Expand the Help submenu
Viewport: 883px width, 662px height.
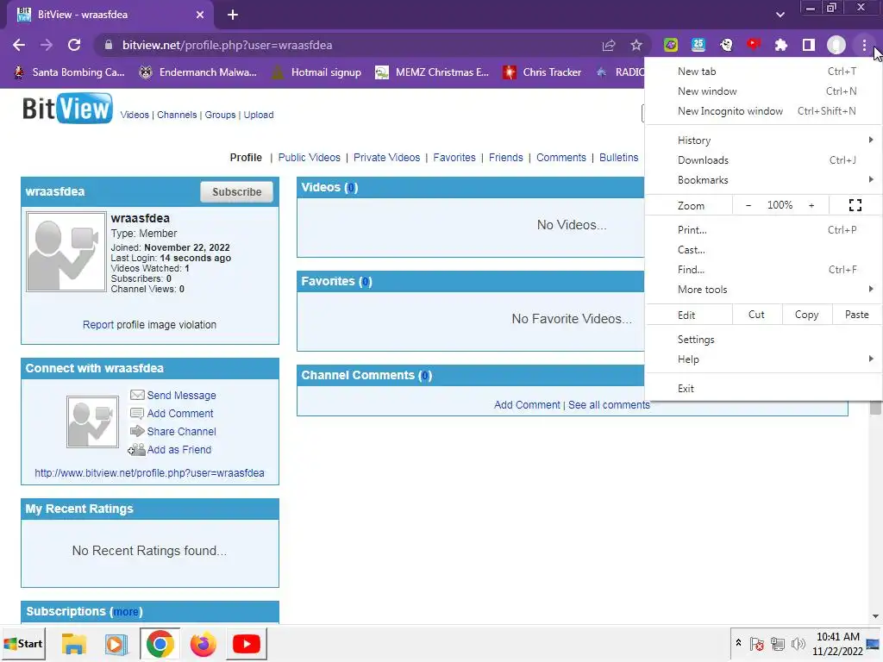(x=764, y=359)
